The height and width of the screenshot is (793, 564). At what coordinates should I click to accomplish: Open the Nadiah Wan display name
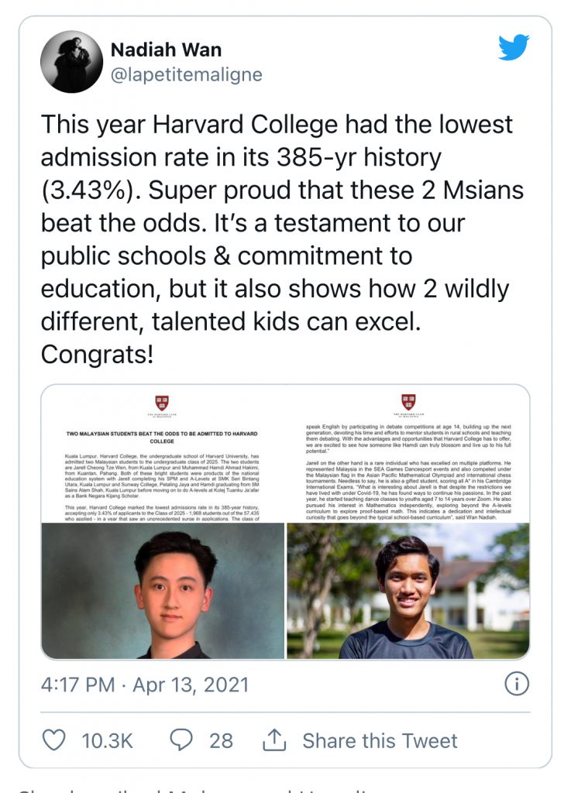coord(166,50)
